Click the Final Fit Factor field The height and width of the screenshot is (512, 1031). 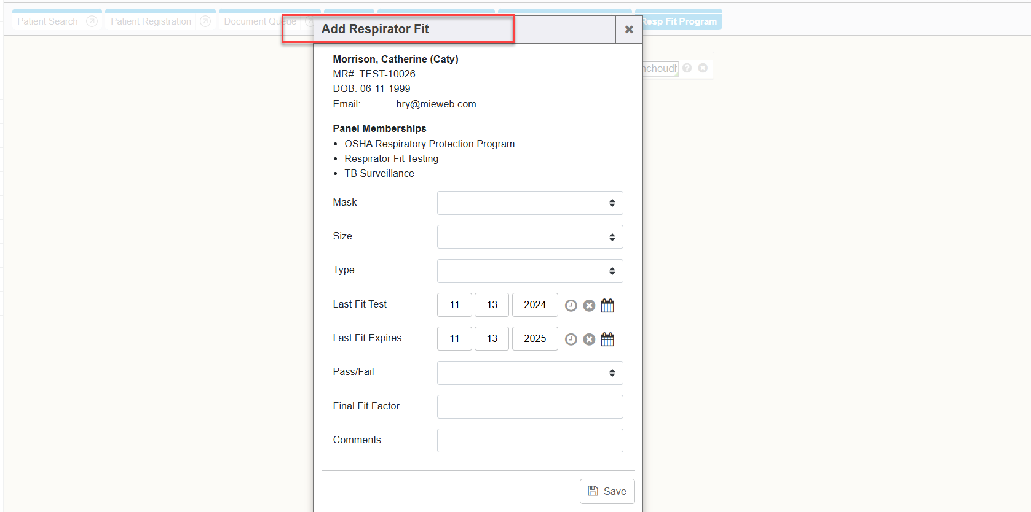click(529, 406)
